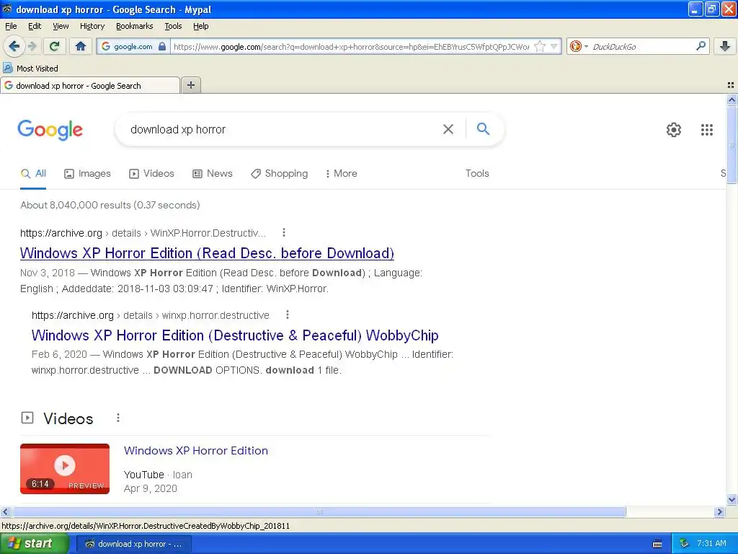Go to the browser Home page

81,46
